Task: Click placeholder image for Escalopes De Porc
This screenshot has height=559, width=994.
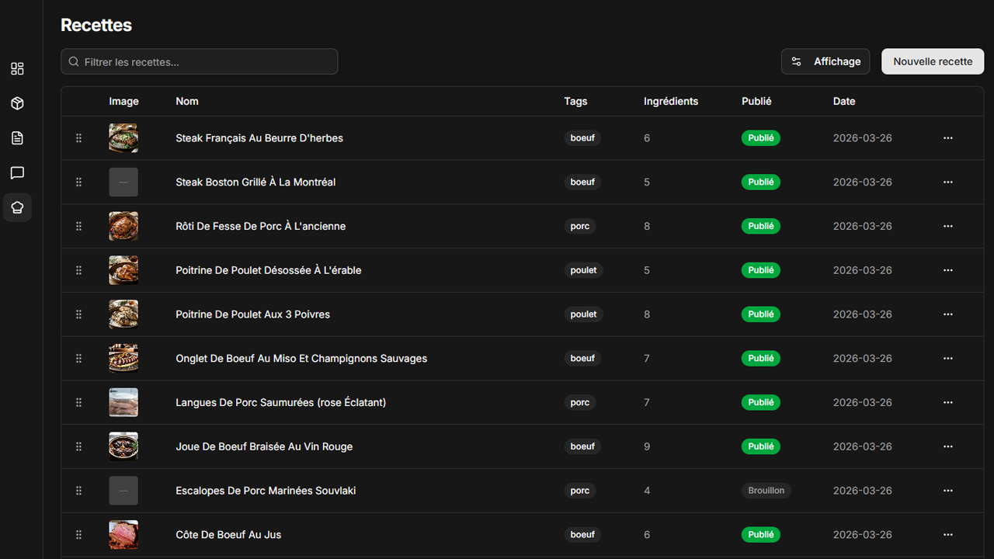Action: click(x=123, y=491)
